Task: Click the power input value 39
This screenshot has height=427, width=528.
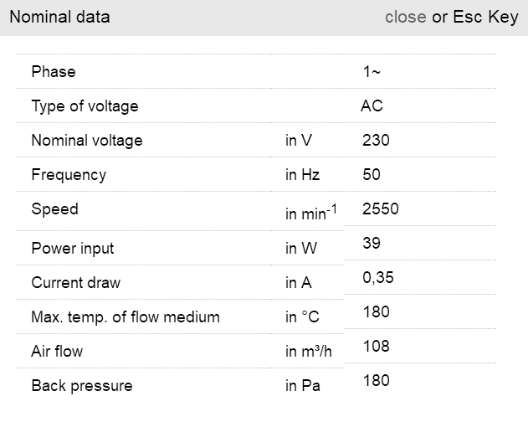Action: [372, 244]
